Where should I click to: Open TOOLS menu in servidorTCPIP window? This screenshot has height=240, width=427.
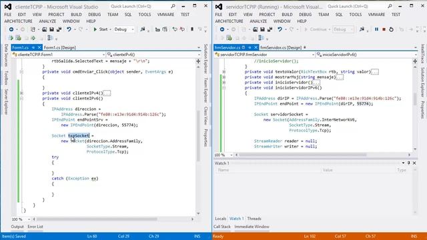(x=356, y=15)
